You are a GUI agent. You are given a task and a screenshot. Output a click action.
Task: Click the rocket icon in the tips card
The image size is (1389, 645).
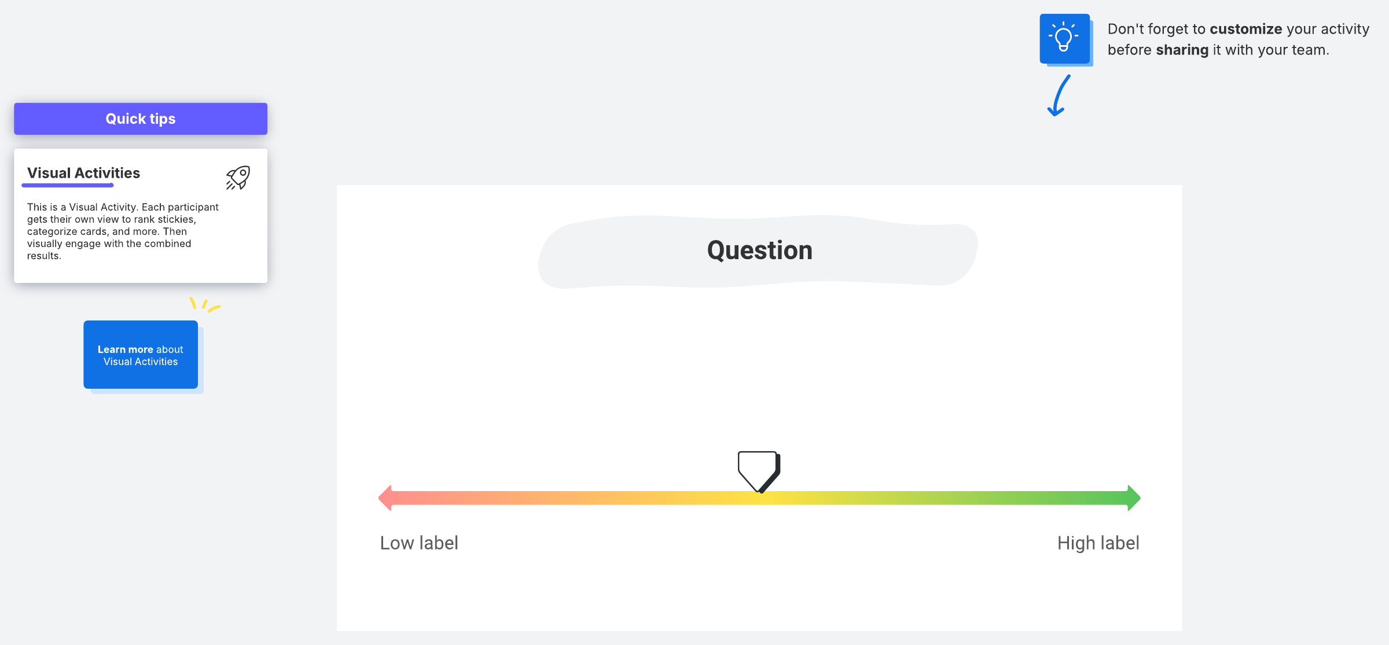(x=238, y=178)
